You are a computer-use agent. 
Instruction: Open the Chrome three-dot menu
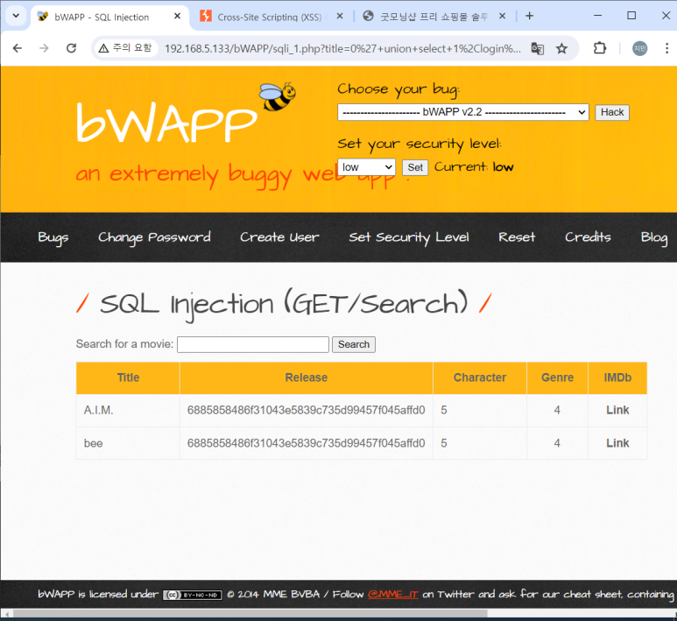click(x=666, y=48)
